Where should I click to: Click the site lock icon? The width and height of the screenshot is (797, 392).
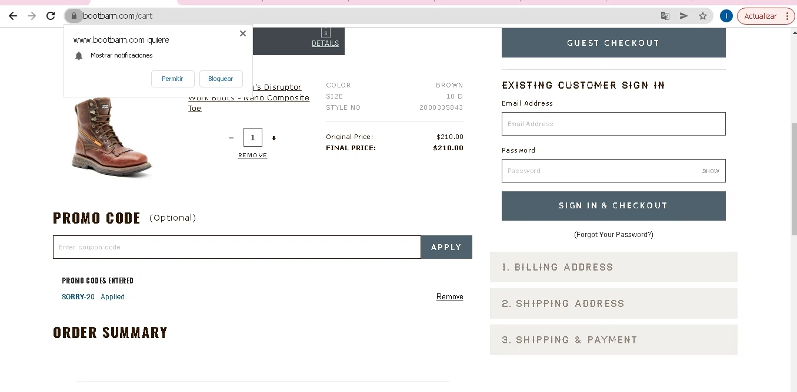[74, 16]
